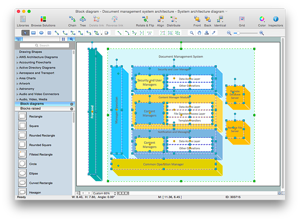This screenshot has width=300, height=221.
Task: Open Browse Solutions
Action: pyautogui.click(x=43, y=21)
